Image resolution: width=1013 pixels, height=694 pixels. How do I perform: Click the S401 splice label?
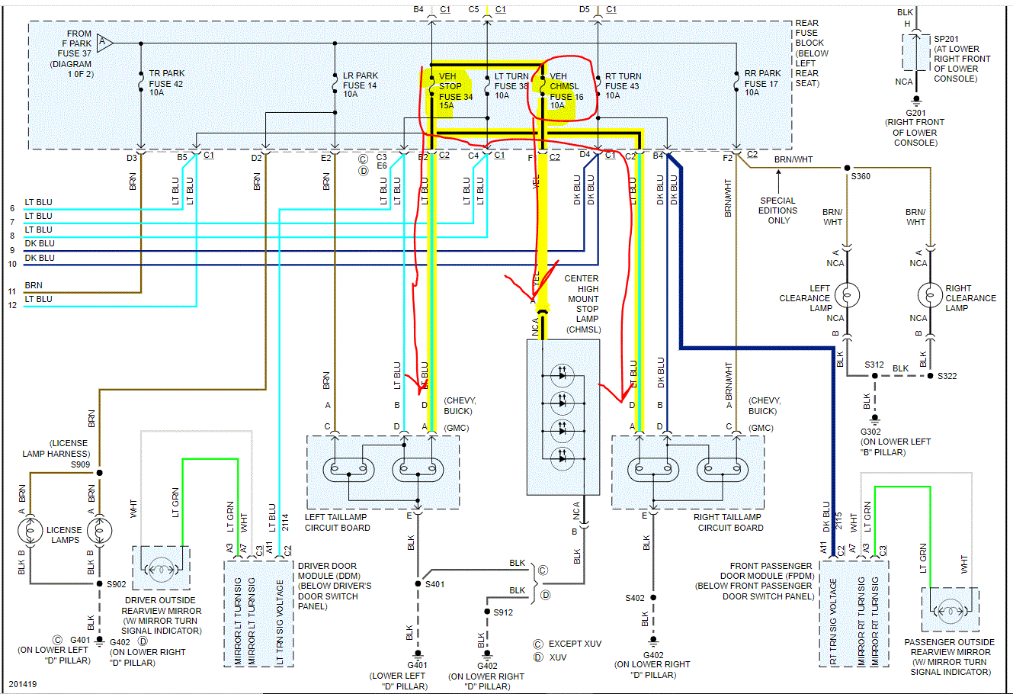[435, 584]
